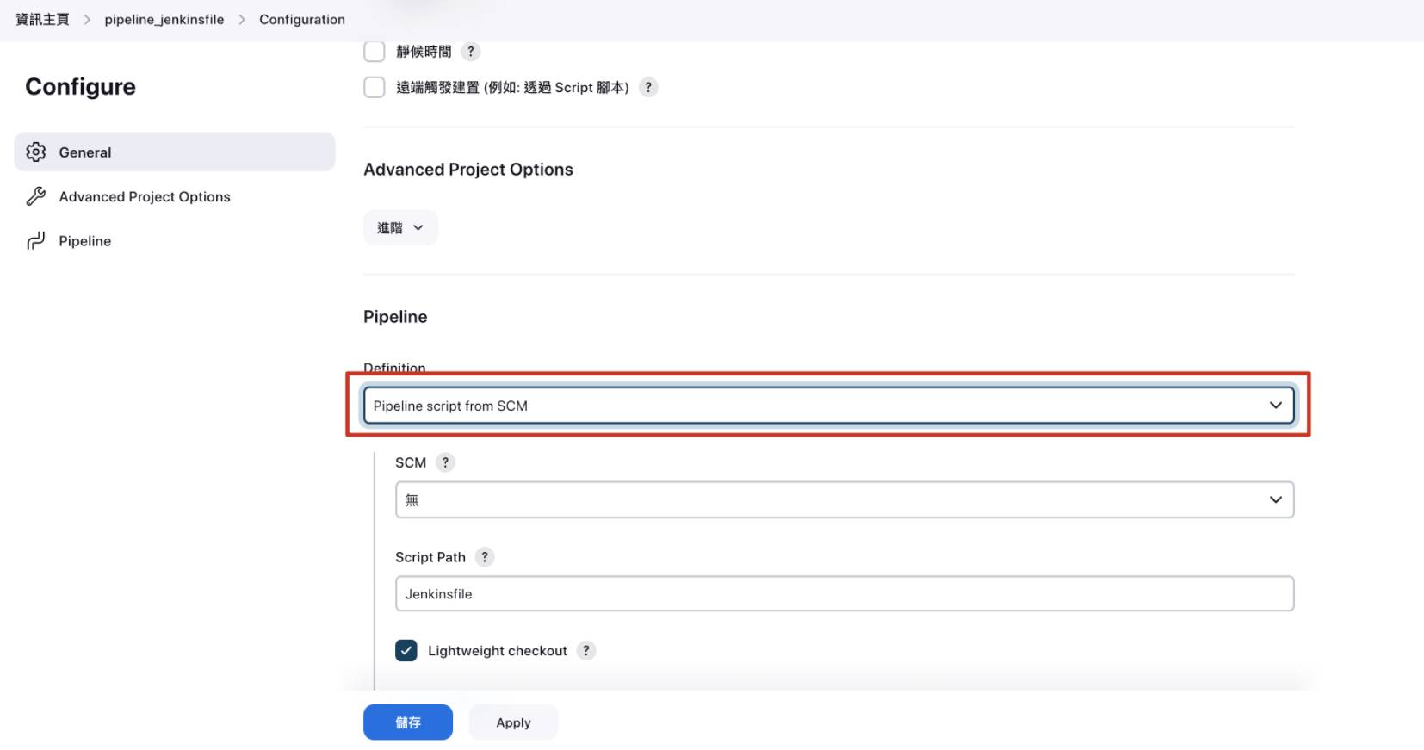Go to Advanced Project Options sidebar section
This screenshot has height=750, width=1424.
(145, 196)
